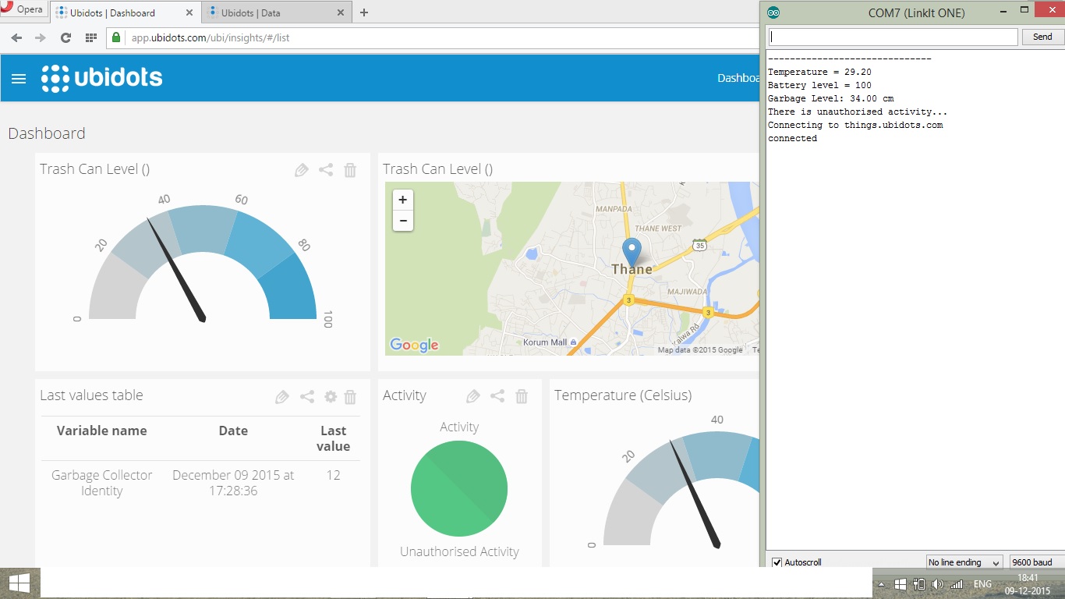
Task: Click the green padlock security icon
Action: tap(116, 37)
